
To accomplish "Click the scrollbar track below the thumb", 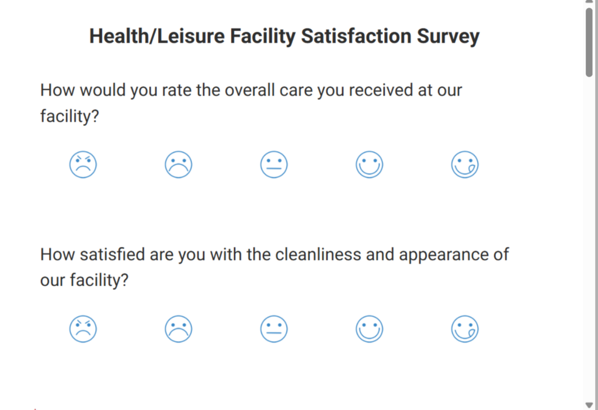I will coord(590,233).
